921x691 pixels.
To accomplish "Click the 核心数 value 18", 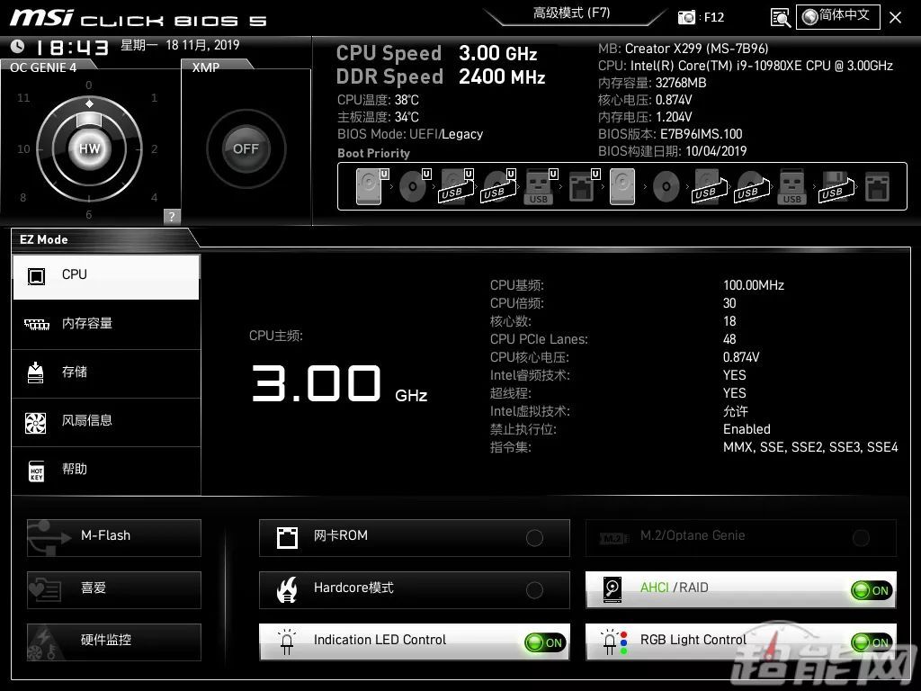I will click(x=729, y=321).
